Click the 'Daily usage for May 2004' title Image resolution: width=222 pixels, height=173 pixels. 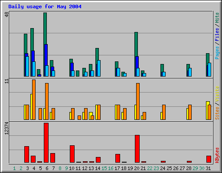pyautogui.click(x=45, y=6)
